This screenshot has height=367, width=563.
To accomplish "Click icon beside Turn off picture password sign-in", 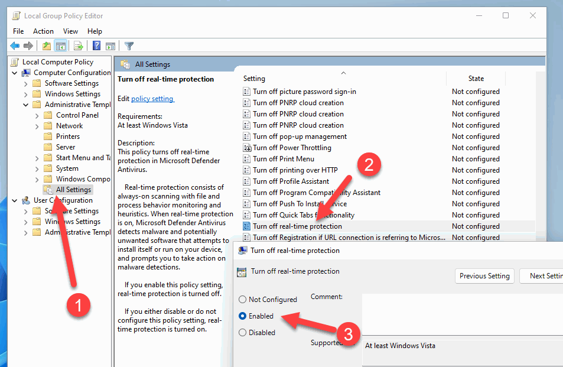I will point(247,92).
